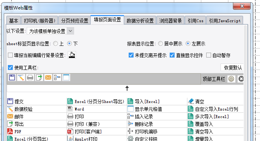The height and width of the screenshot is (141, 260).
Task: Switch to 数据分析设置 tab
Action: tap(140, 21)
